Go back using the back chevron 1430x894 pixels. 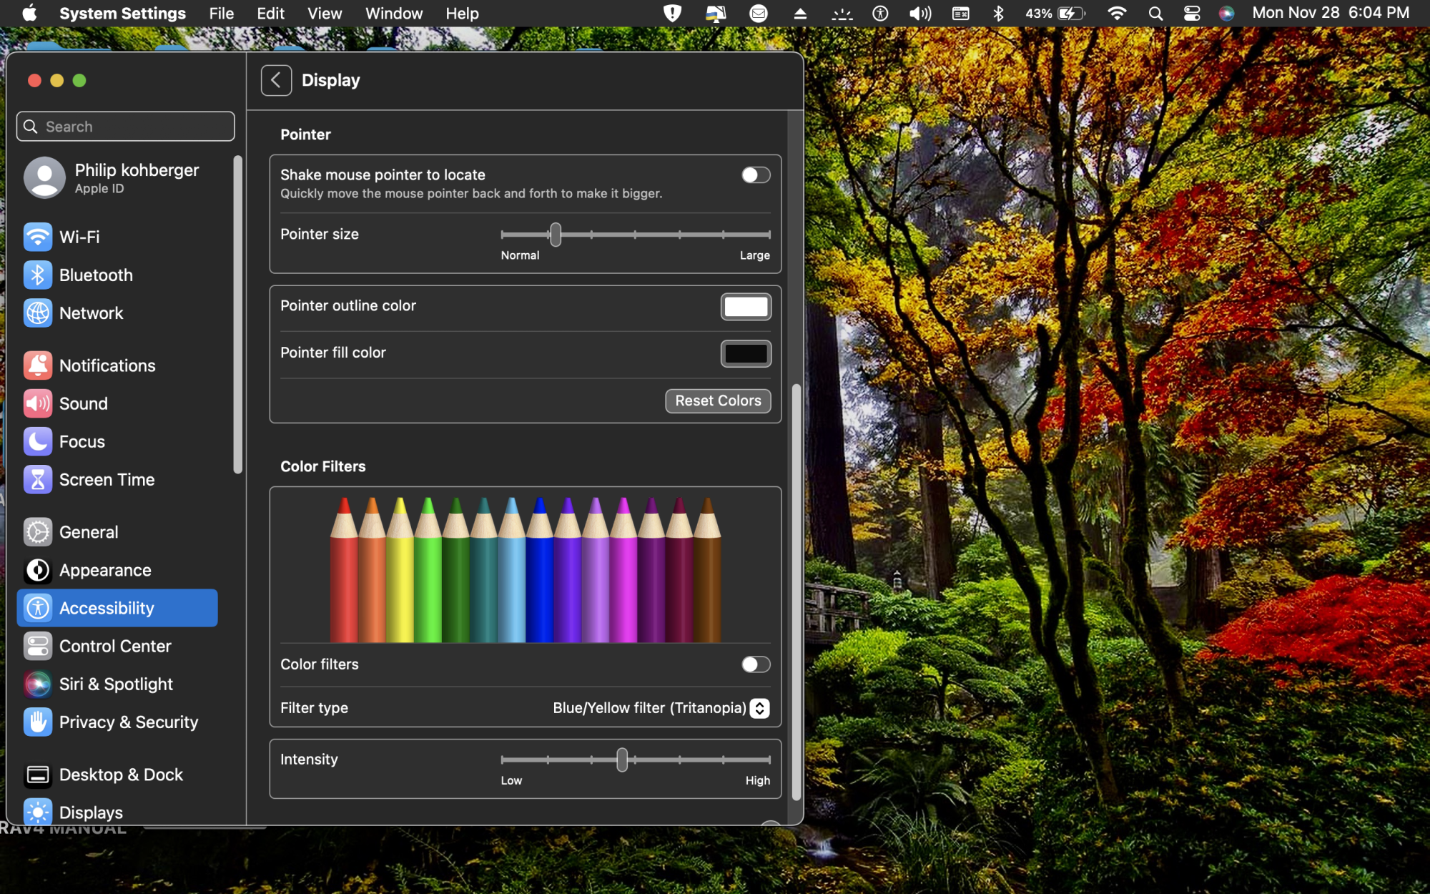pos(276,80)
